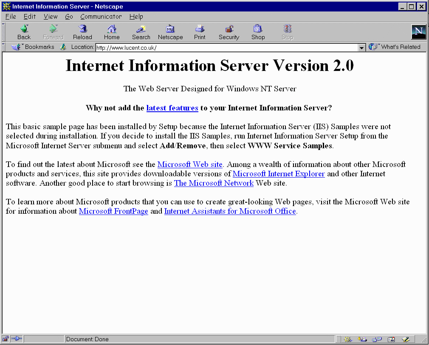
Task: Expand the Location URL dropdown arrow
Action: 361,48
